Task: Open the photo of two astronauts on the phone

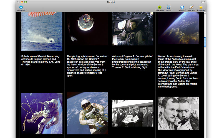Action: click(178, 113)
